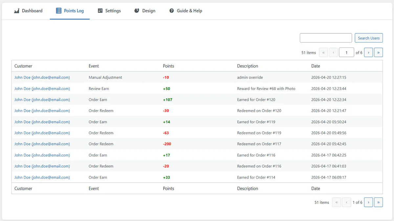Open John Doe link in Manual Adjustment row
The image size is (394, 221).
tap(42, 78)
